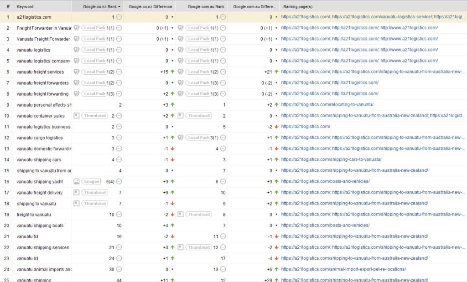Click Google.co.nz circle icon for vanuatu shipping cars

point(119,160)
